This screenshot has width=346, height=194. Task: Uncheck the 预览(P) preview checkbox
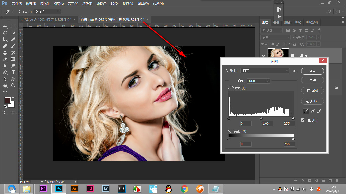[303, 120]
